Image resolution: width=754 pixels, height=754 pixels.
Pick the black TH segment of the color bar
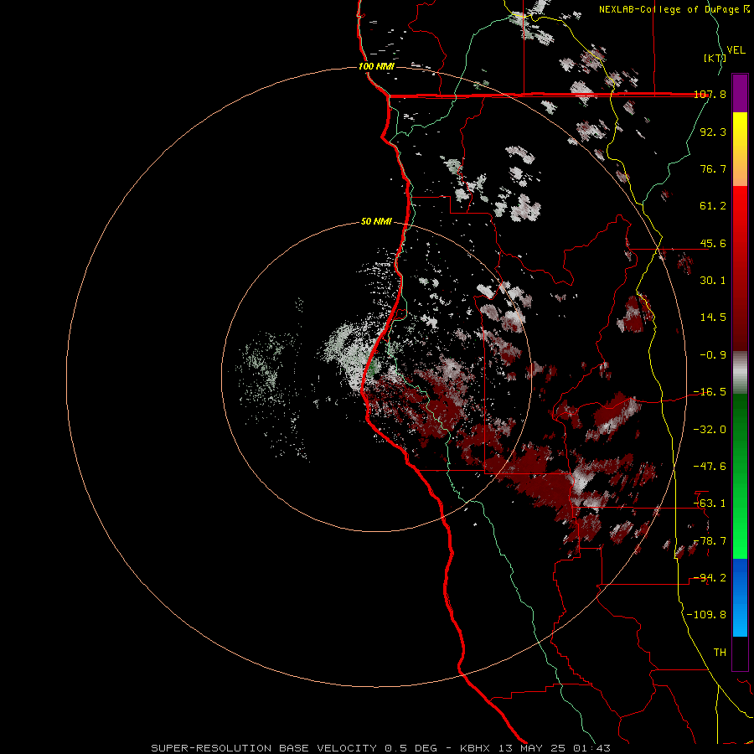[x=740, y=653]
